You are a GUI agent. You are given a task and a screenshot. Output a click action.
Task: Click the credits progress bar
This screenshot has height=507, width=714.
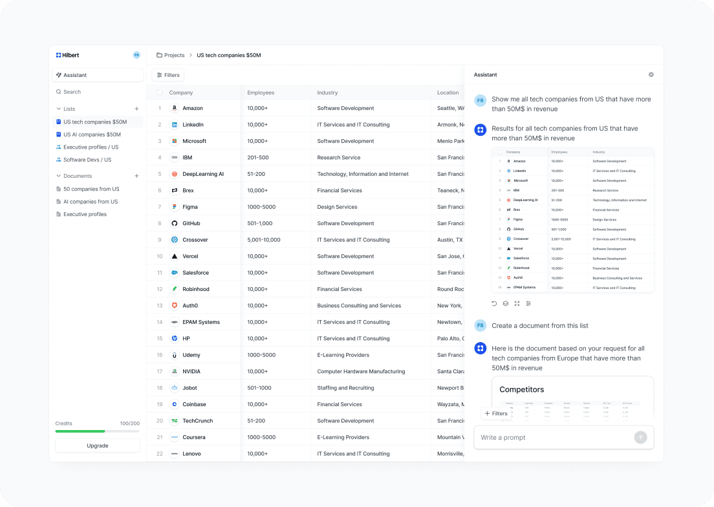[x=98, y=431]
